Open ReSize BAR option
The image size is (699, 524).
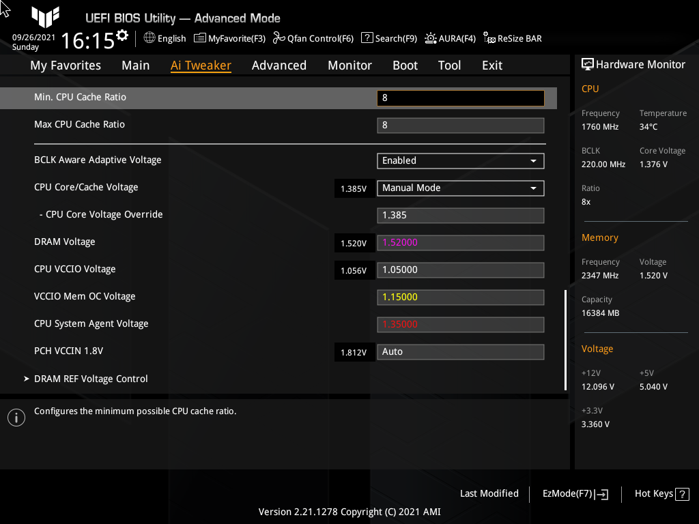coord(512,38)
